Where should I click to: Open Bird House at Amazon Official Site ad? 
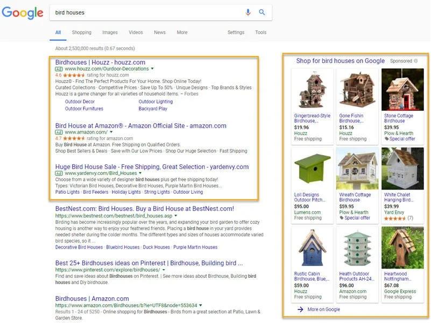click(141, 126)
